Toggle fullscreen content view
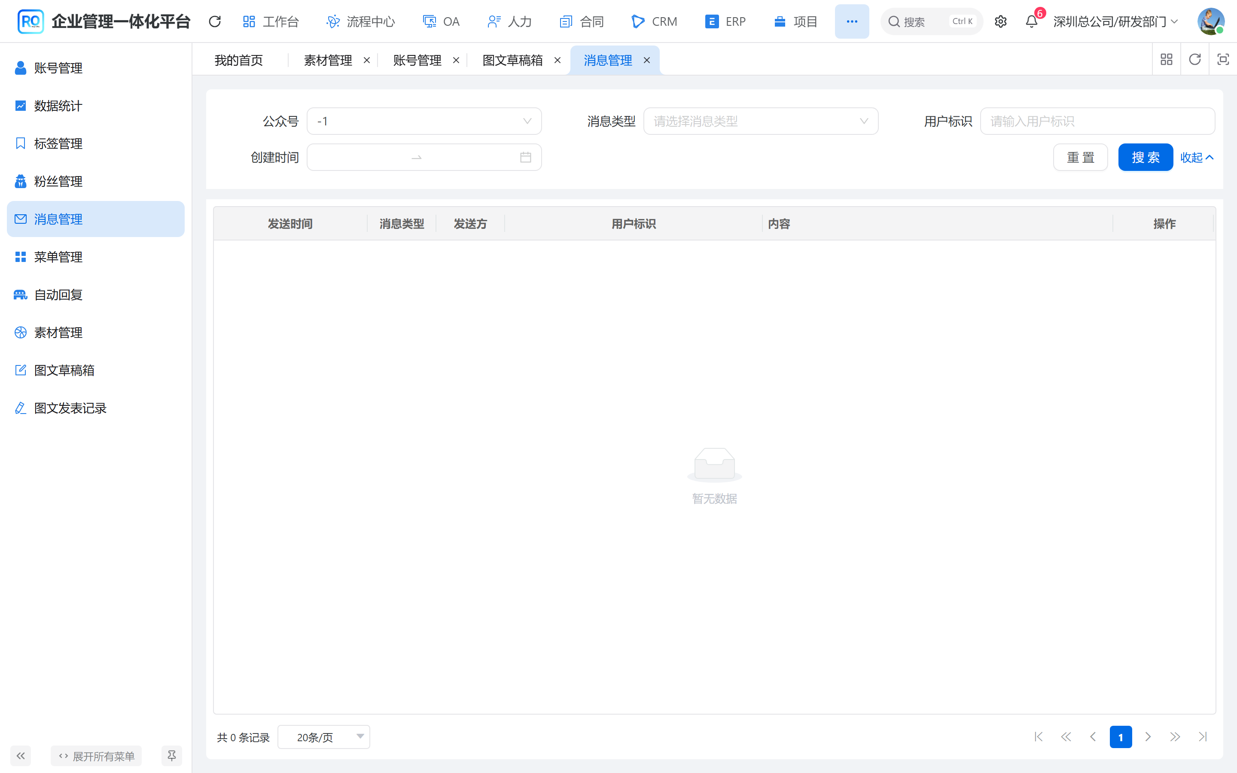The height and width of the screenshot is (773, 1237). [x=1223, y=60]
